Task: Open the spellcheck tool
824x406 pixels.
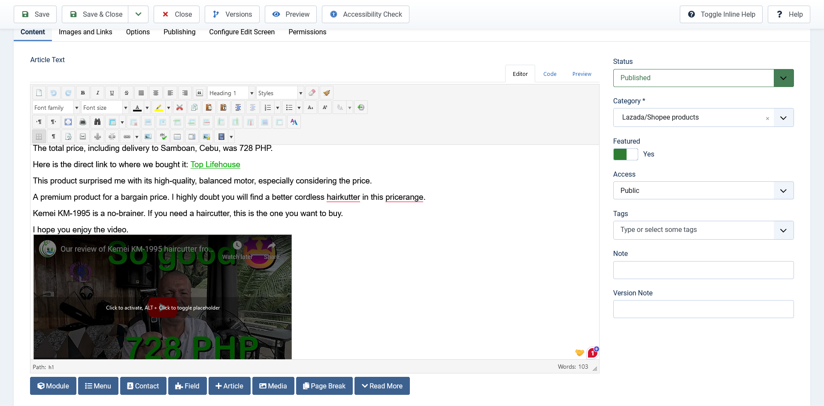Action: tap(163, 137)
